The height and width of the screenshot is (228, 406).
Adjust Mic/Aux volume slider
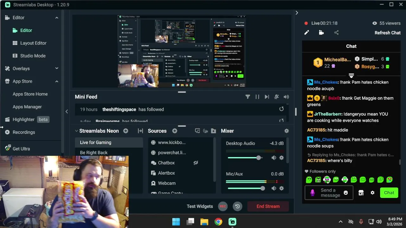262,188
